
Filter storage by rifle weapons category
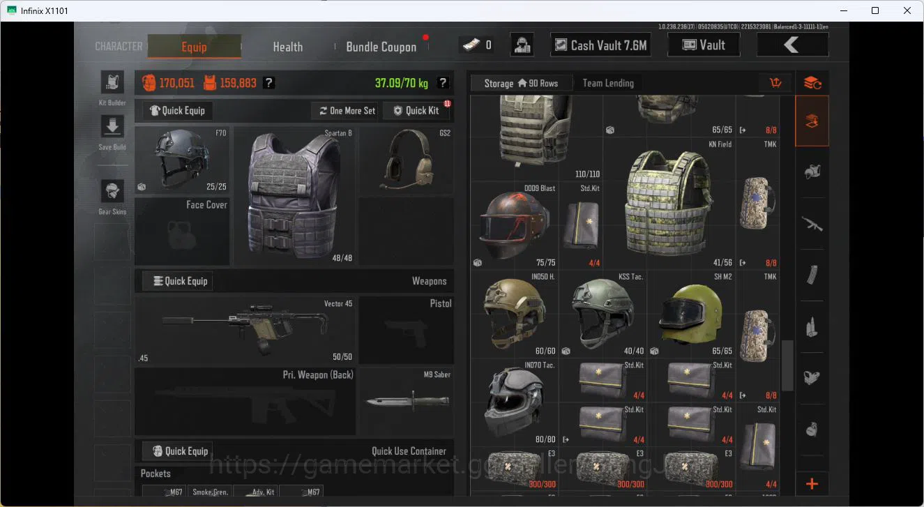(812, 224)
